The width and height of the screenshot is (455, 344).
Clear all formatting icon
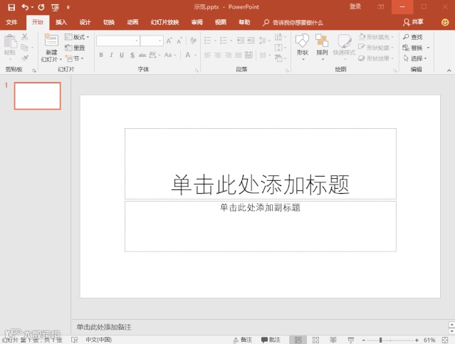coord(193,41)
